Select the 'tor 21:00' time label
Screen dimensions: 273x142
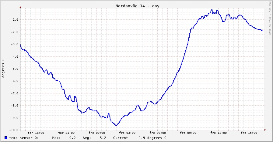click(66, 133)
